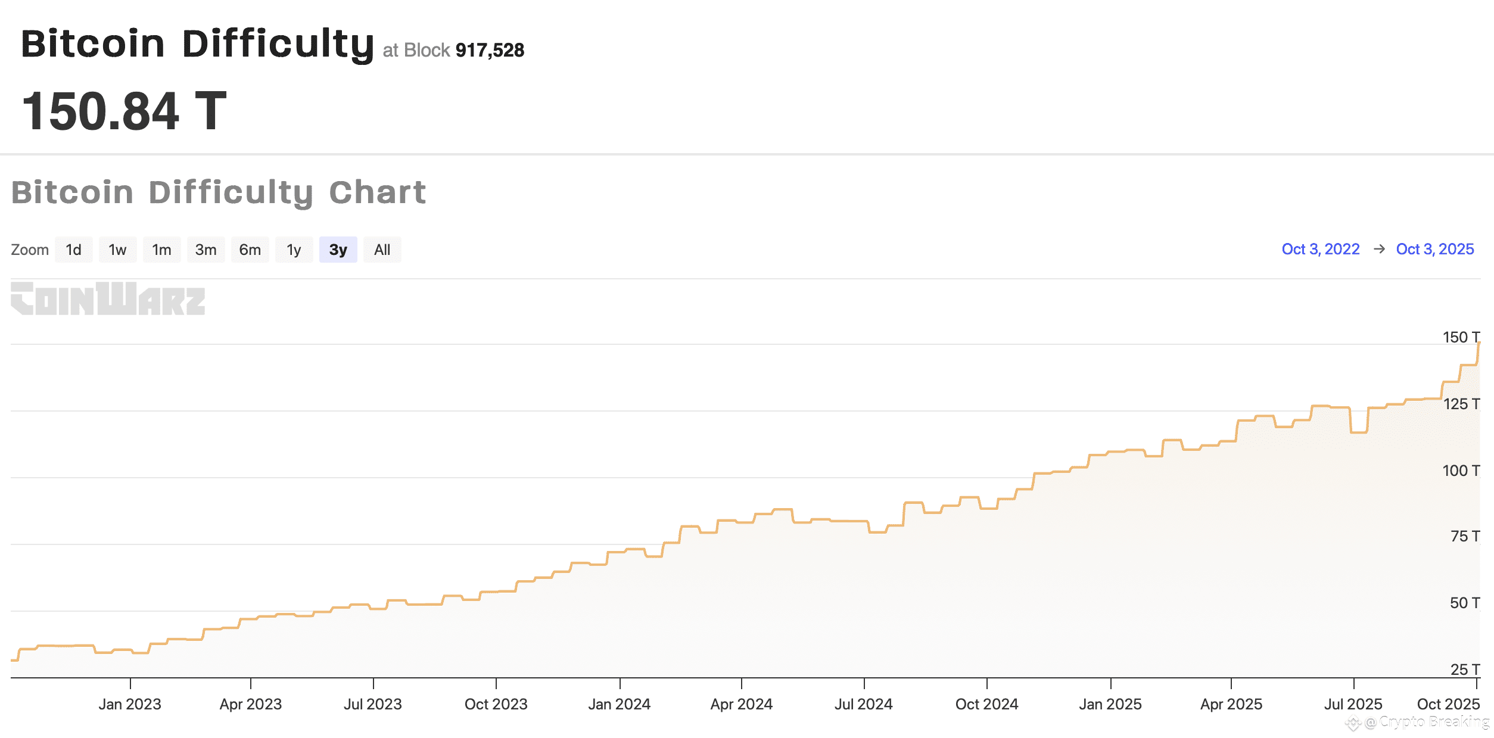Set zoom to 1d
The image size is (1494, 738).
pyautogui.click(x=73, y=250)
